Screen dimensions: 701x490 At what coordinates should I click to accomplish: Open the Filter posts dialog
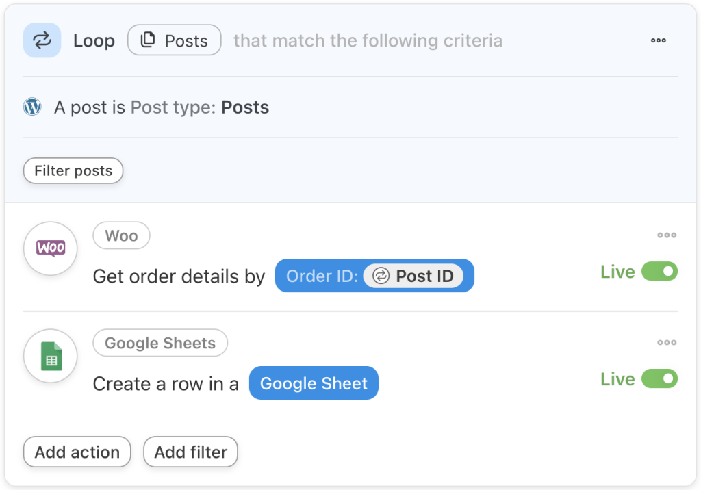pyautogui.click(x=73, y=170)
